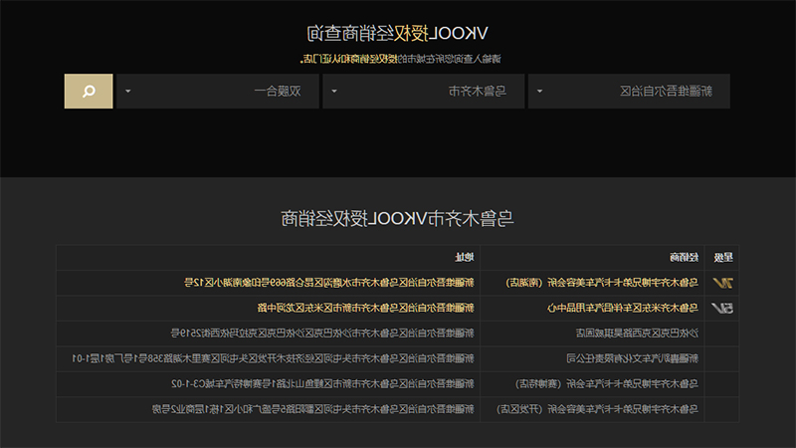Click the VKOOL授权经销商查询 page title
Viewport: 796px width, 448px height.
[x=397, y=34]
